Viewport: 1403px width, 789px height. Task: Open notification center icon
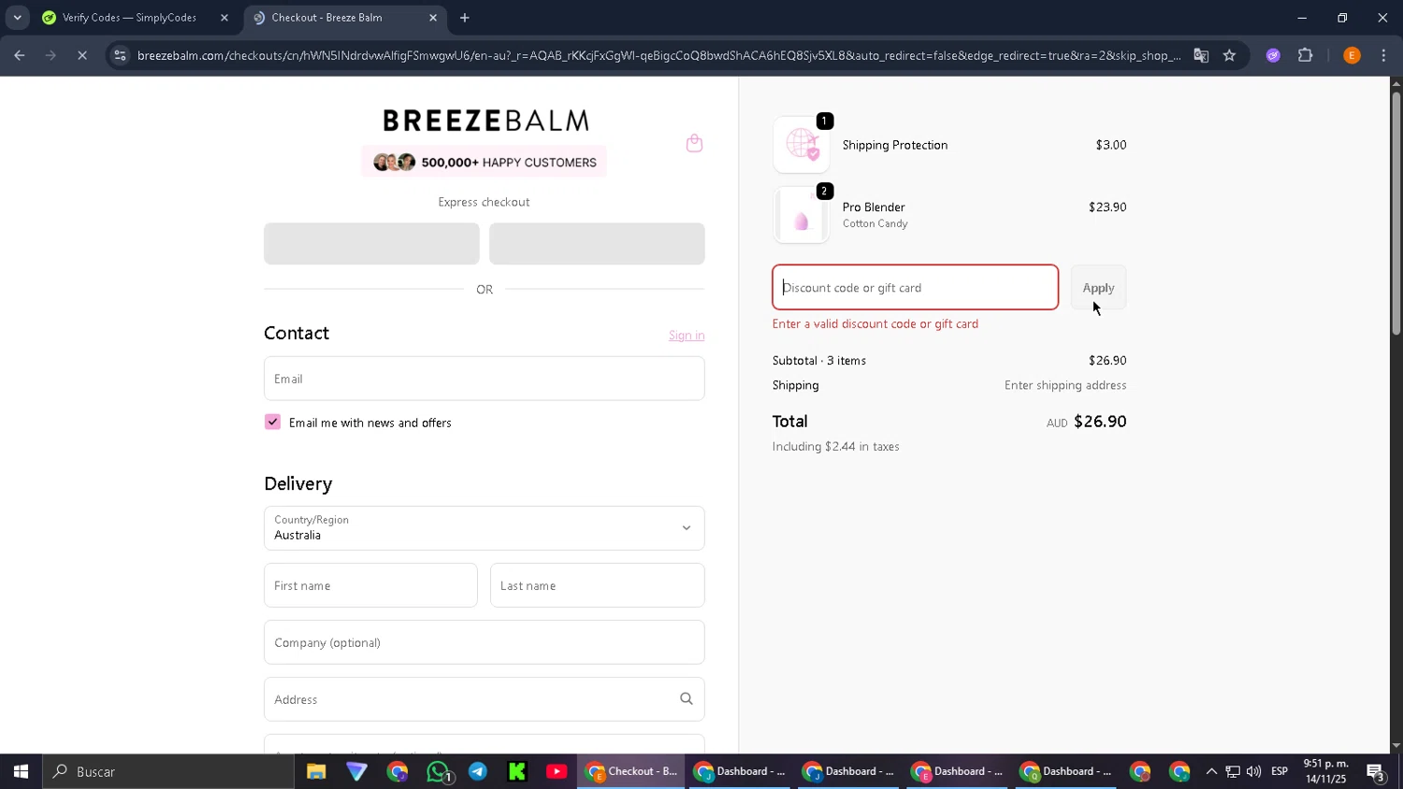pyautogui.click(x=1376, y=771)
